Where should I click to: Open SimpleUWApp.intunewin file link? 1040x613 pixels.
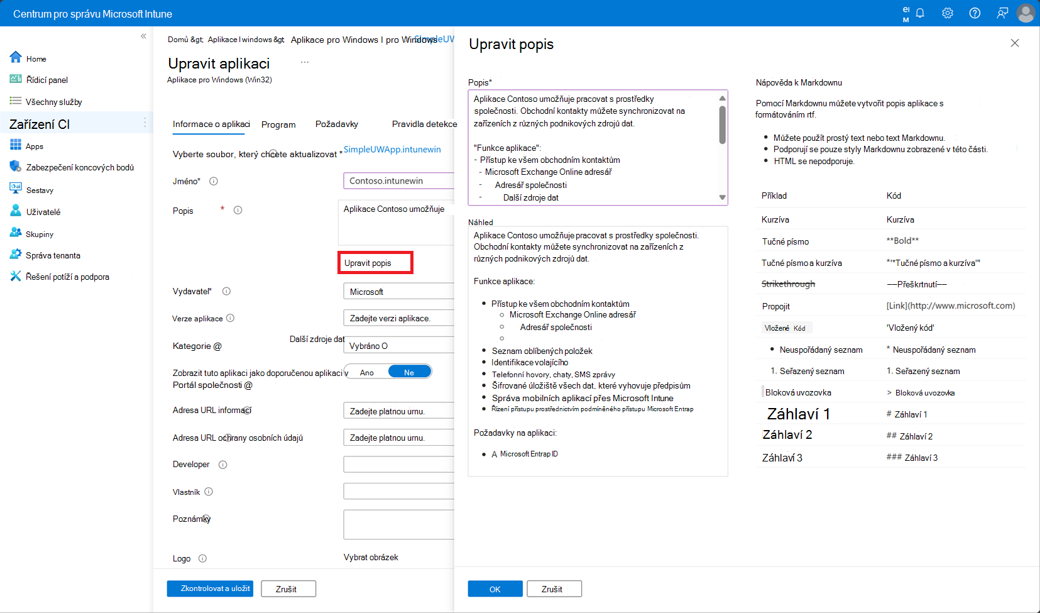[x=392, y=149]
